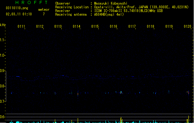
Task: Click the 0111 time marker
Action: 21,26
